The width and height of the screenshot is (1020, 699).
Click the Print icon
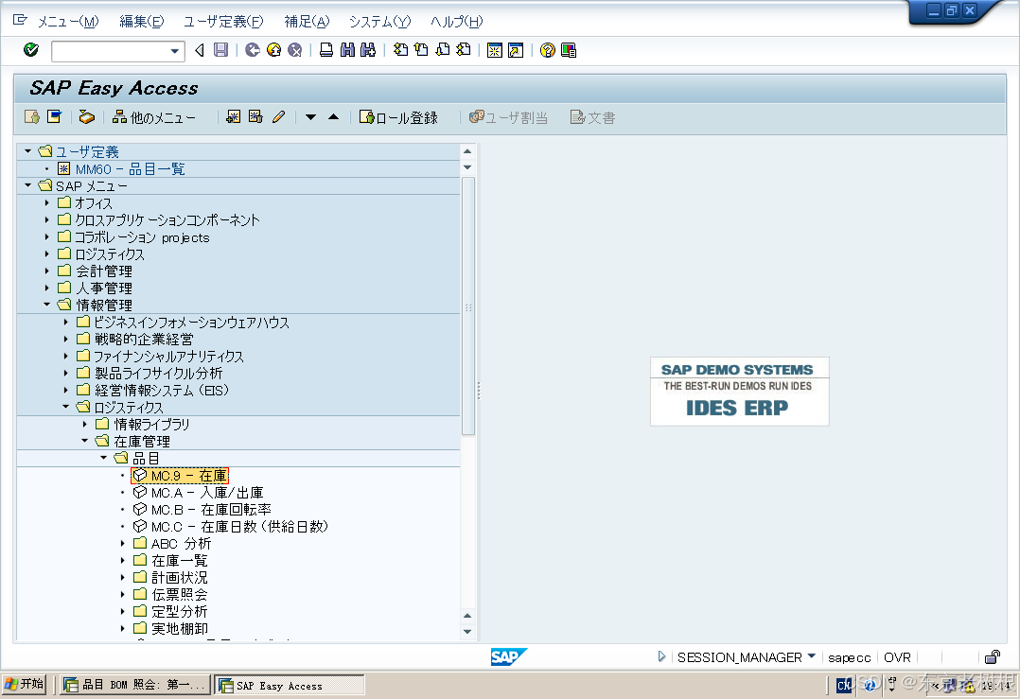[326, 50]
